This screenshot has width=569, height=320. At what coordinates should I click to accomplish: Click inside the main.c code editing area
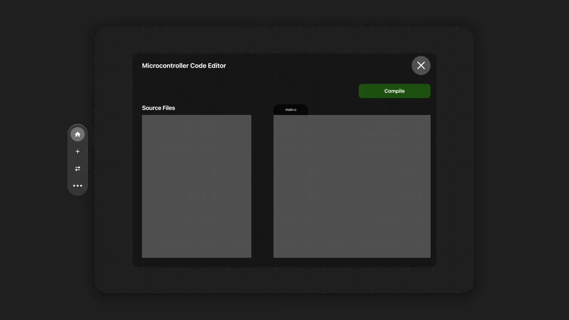[352, 186]
